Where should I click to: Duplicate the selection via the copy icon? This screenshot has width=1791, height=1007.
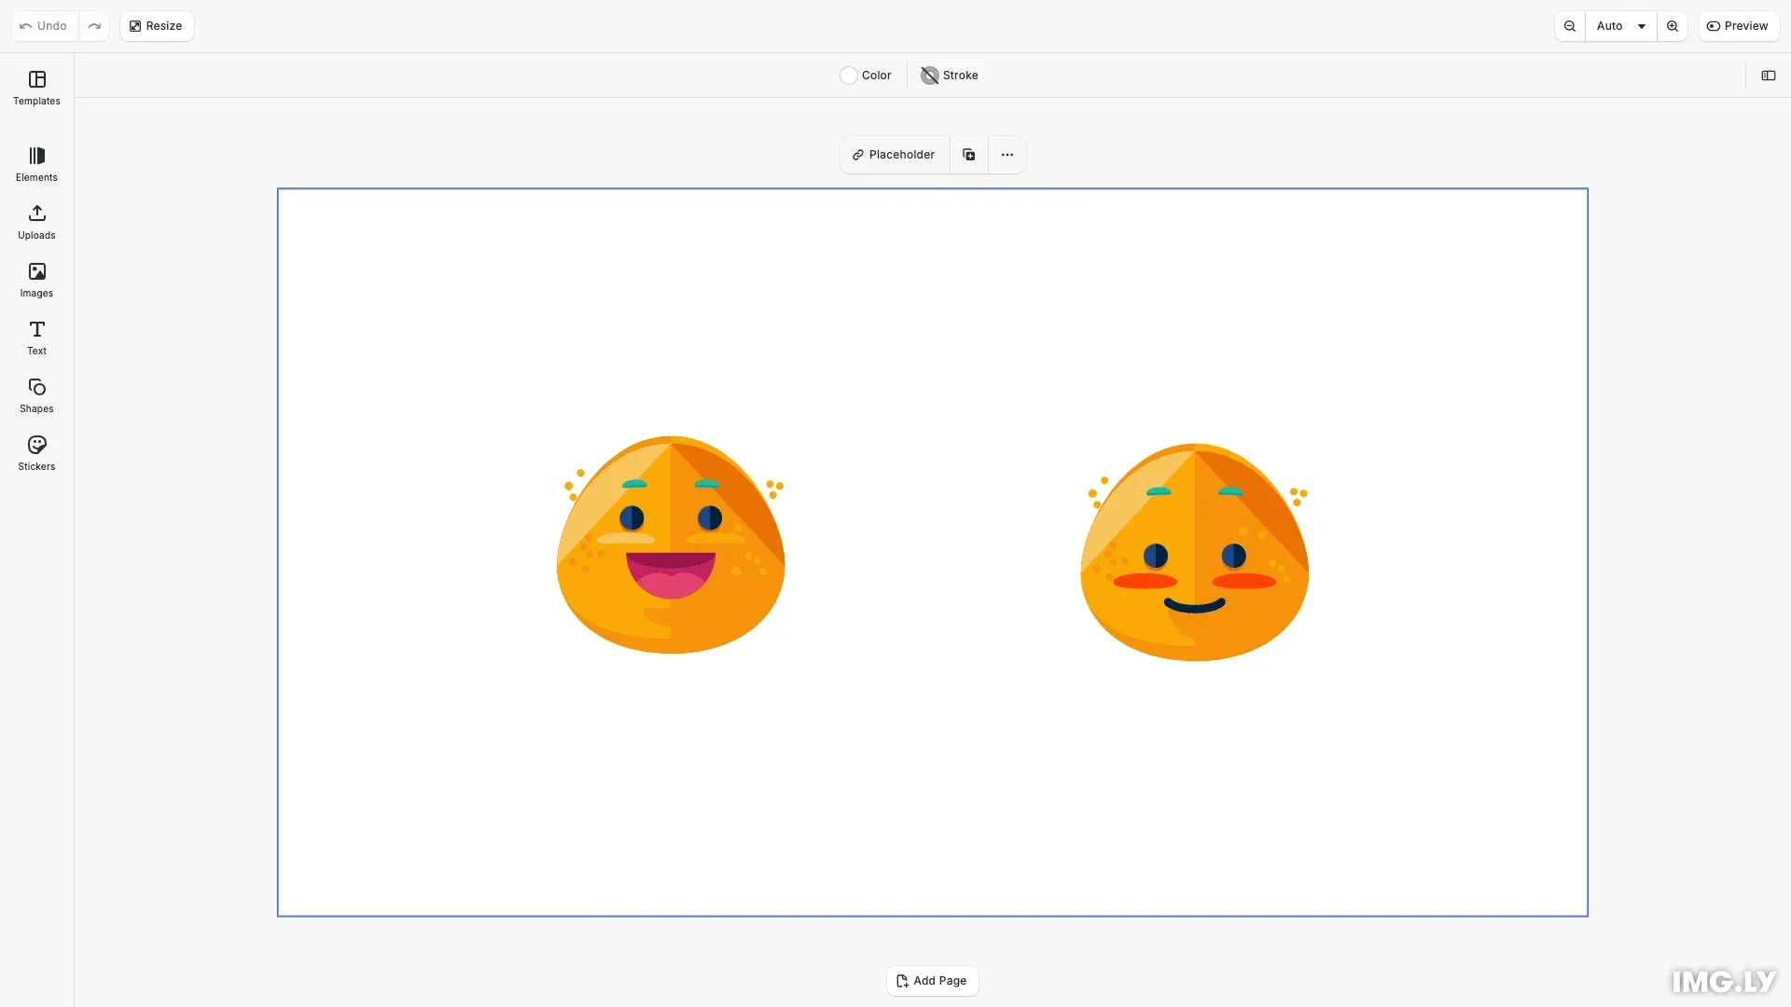coord(968,154)
